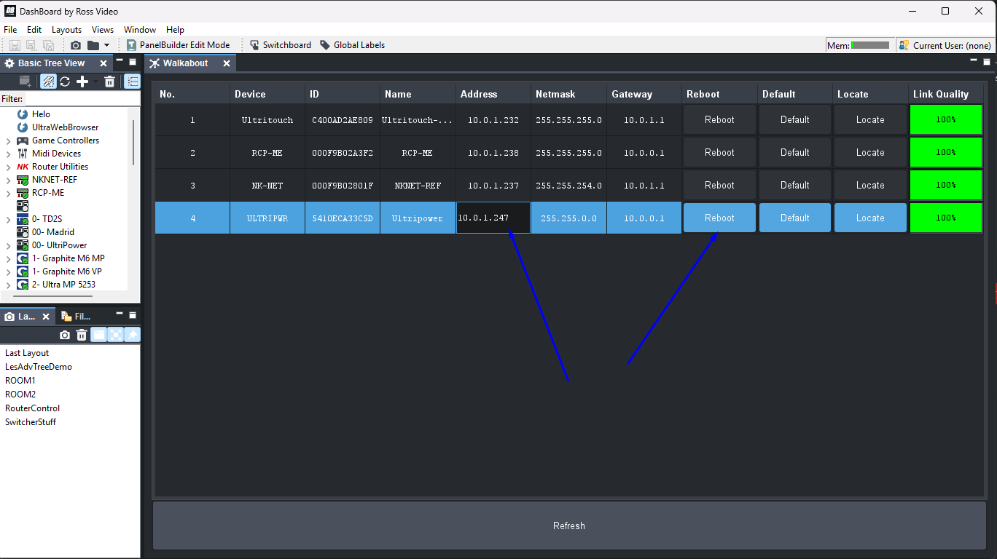Screen dimensions: 997x559
Task: Open the dropdown arrow beside the toolbar folder icon
Action: (106, 45)
